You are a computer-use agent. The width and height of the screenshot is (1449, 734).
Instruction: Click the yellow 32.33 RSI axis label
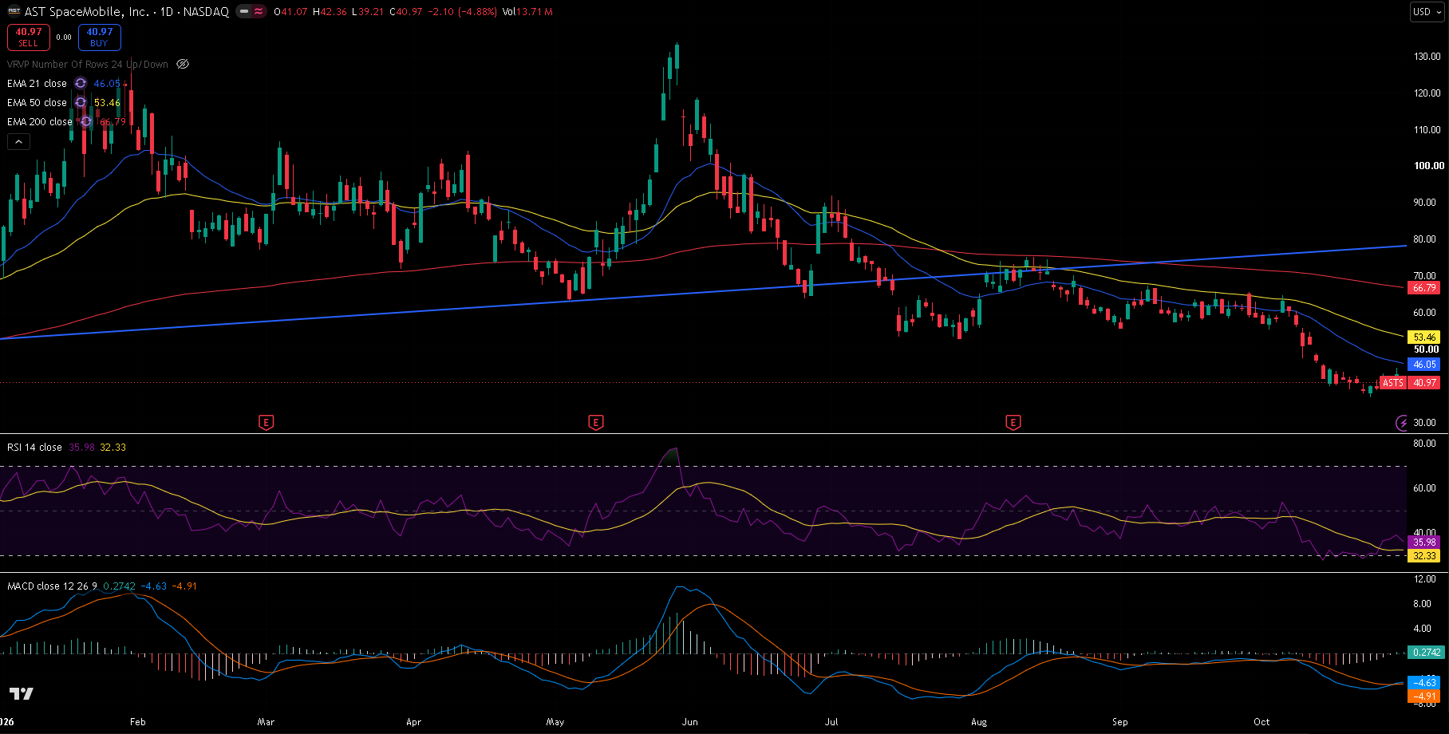coord(1425,556)
